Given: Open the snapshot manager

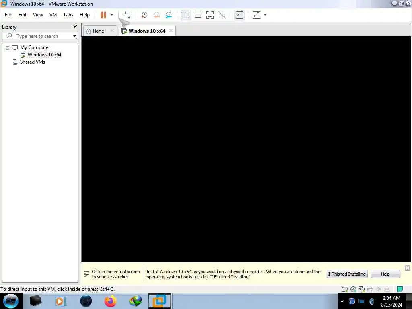Looking at the screenshot, I should (169, 15).
